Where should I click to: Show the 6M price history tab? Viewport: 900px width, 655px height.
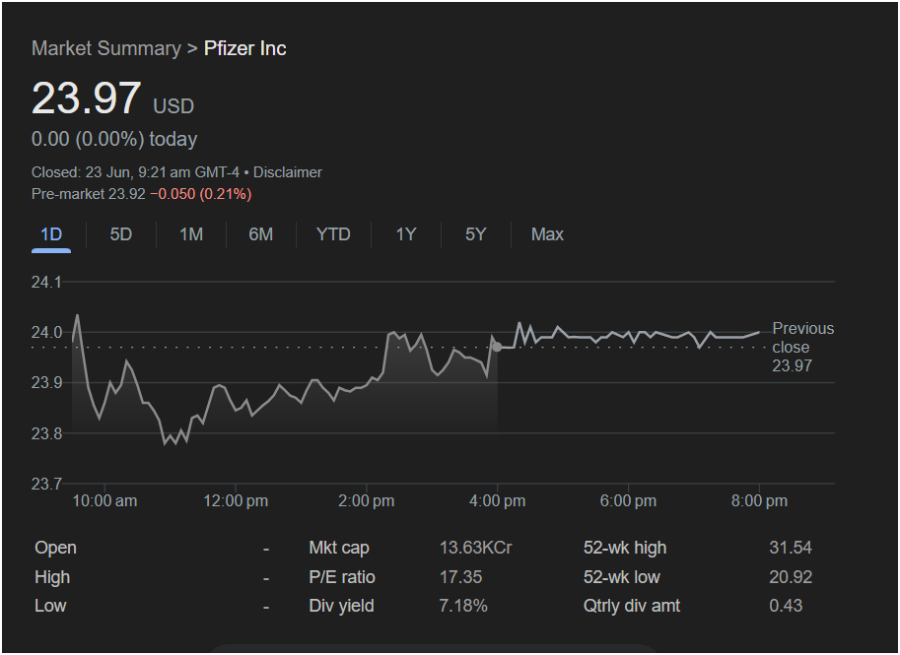click(261, 234)
